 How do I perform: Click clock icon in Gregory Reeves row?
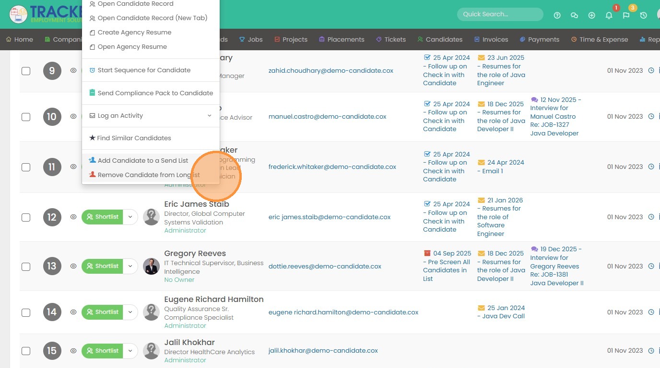(651, 266)
